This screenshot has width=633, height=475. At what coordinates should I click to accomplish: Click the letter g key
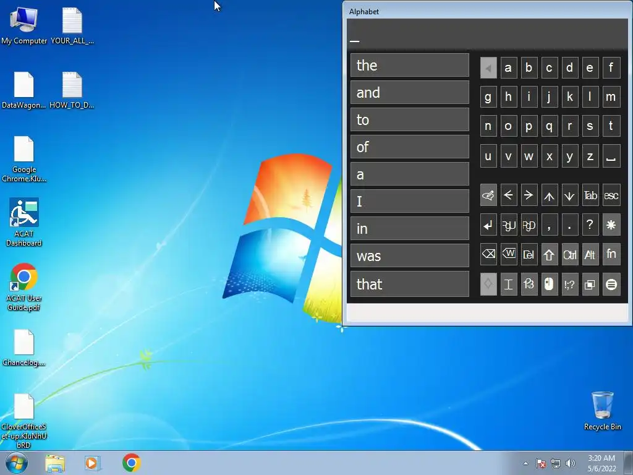[x=488, y=97]
